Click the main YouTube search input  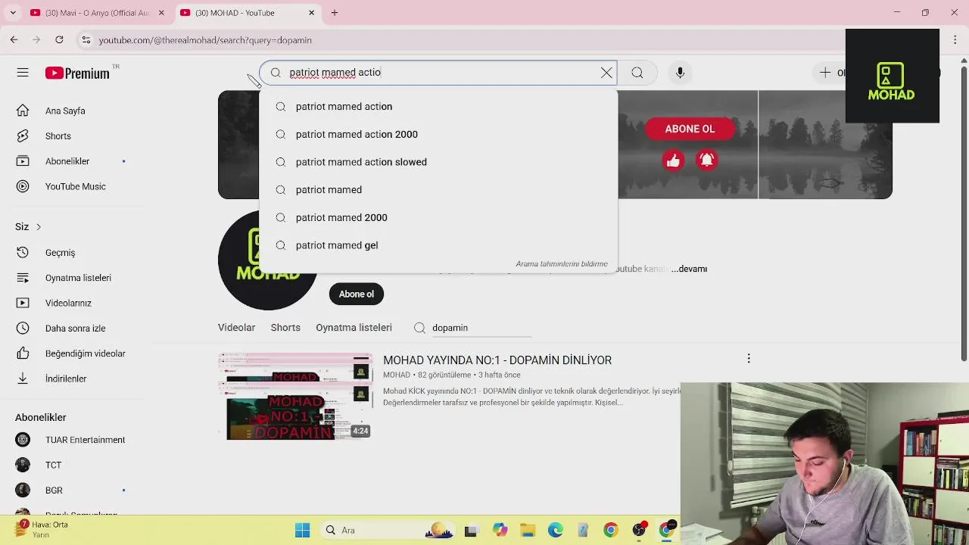[x=439, y=73]
